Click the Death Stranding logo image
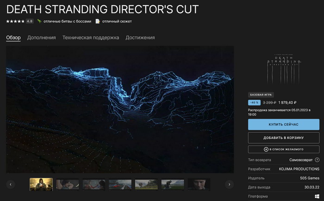 click(x=284, y=69)
